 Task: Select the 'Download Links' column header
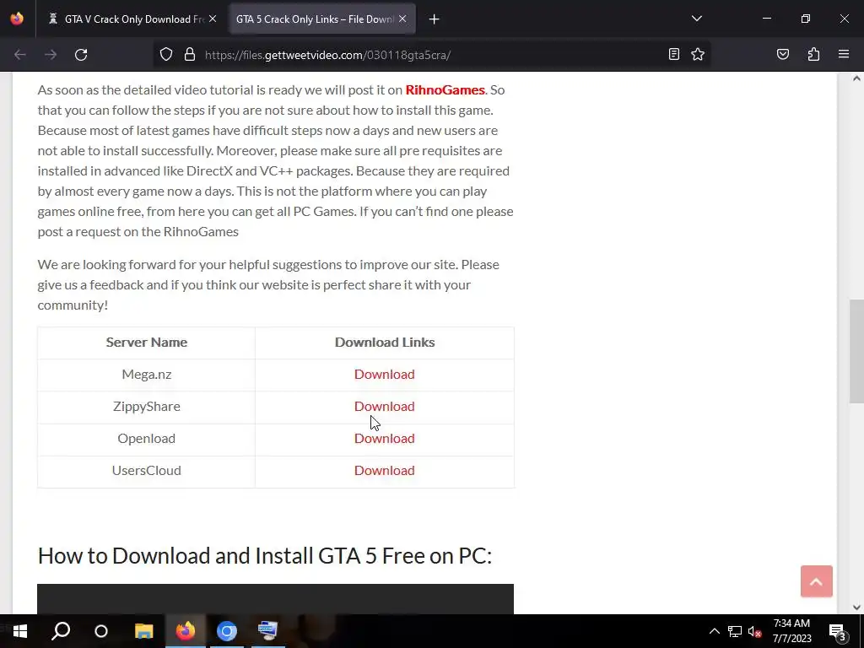point(385,343)
